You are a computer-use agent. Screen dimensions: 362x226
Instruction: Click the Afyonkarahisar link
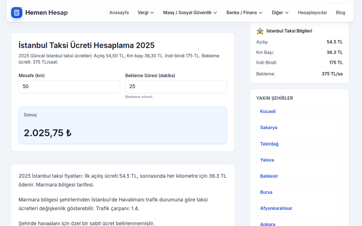[x=276, y=208]
